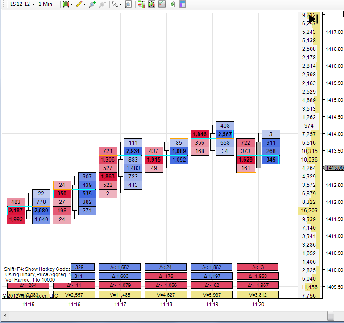Click the 16,203 volume profile value
Viewport: 344px width, 323px height.
(x=309, y=211)
